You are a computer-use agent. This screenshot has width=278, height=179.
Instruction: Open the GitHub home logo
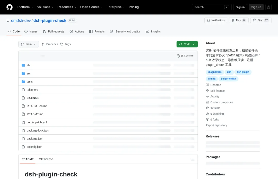(x=10, y=7)
